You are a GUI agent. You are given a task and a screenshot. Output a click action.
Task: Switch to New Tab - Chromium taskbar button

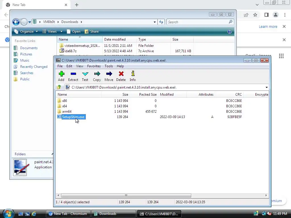(68, 214)
